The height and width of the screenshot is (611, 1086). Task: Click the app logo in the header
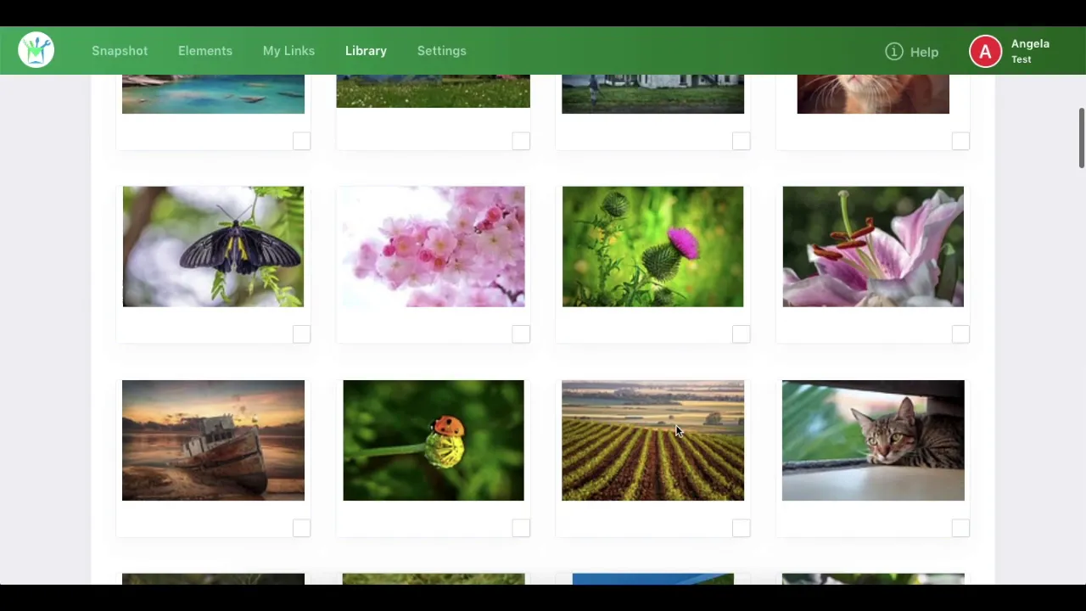pyautogui.click(x=36, y=50)
